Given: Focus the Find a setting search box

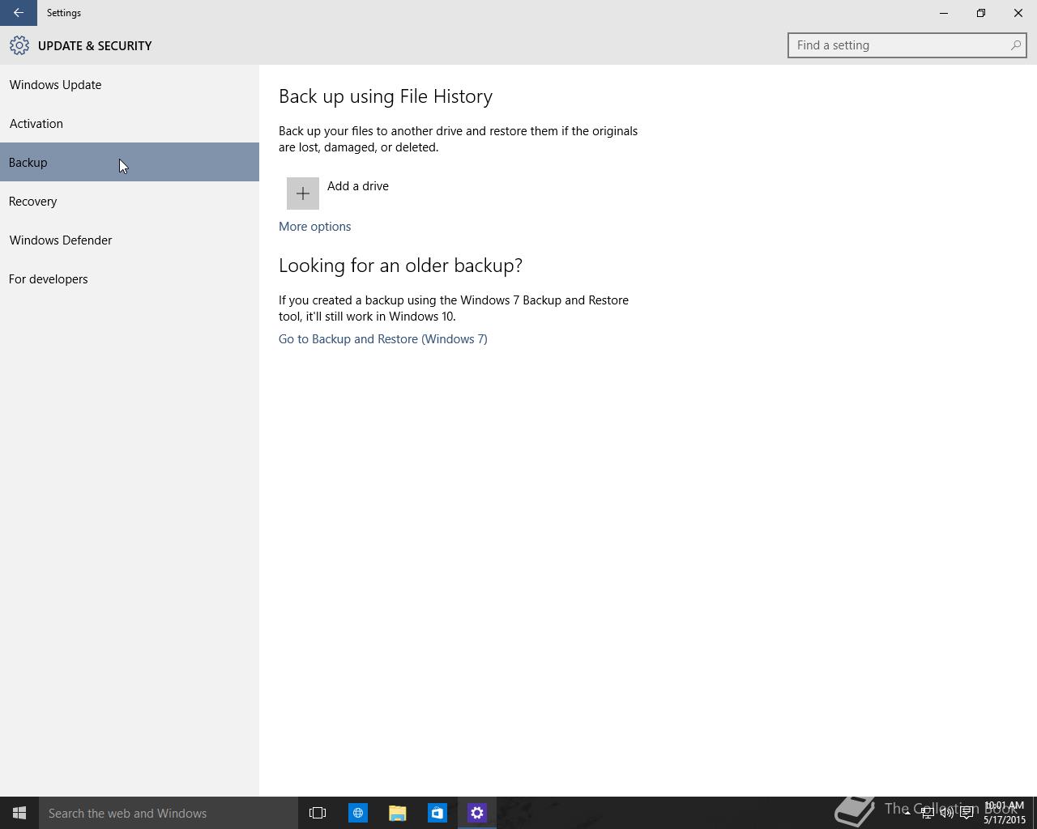Looking at the screenshot, I should click(907, 45).
